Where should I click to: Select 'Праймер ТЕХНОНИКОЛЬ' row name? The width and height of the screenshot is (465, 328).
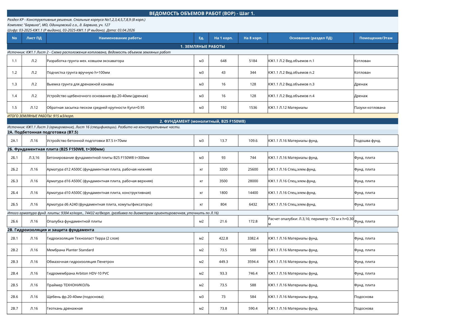120,285
